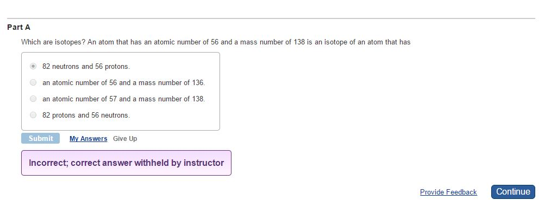Viewport: 545px width, 219px height.
Task: Click the horizontal divider above Part A
Action: [x=271, y=18]
